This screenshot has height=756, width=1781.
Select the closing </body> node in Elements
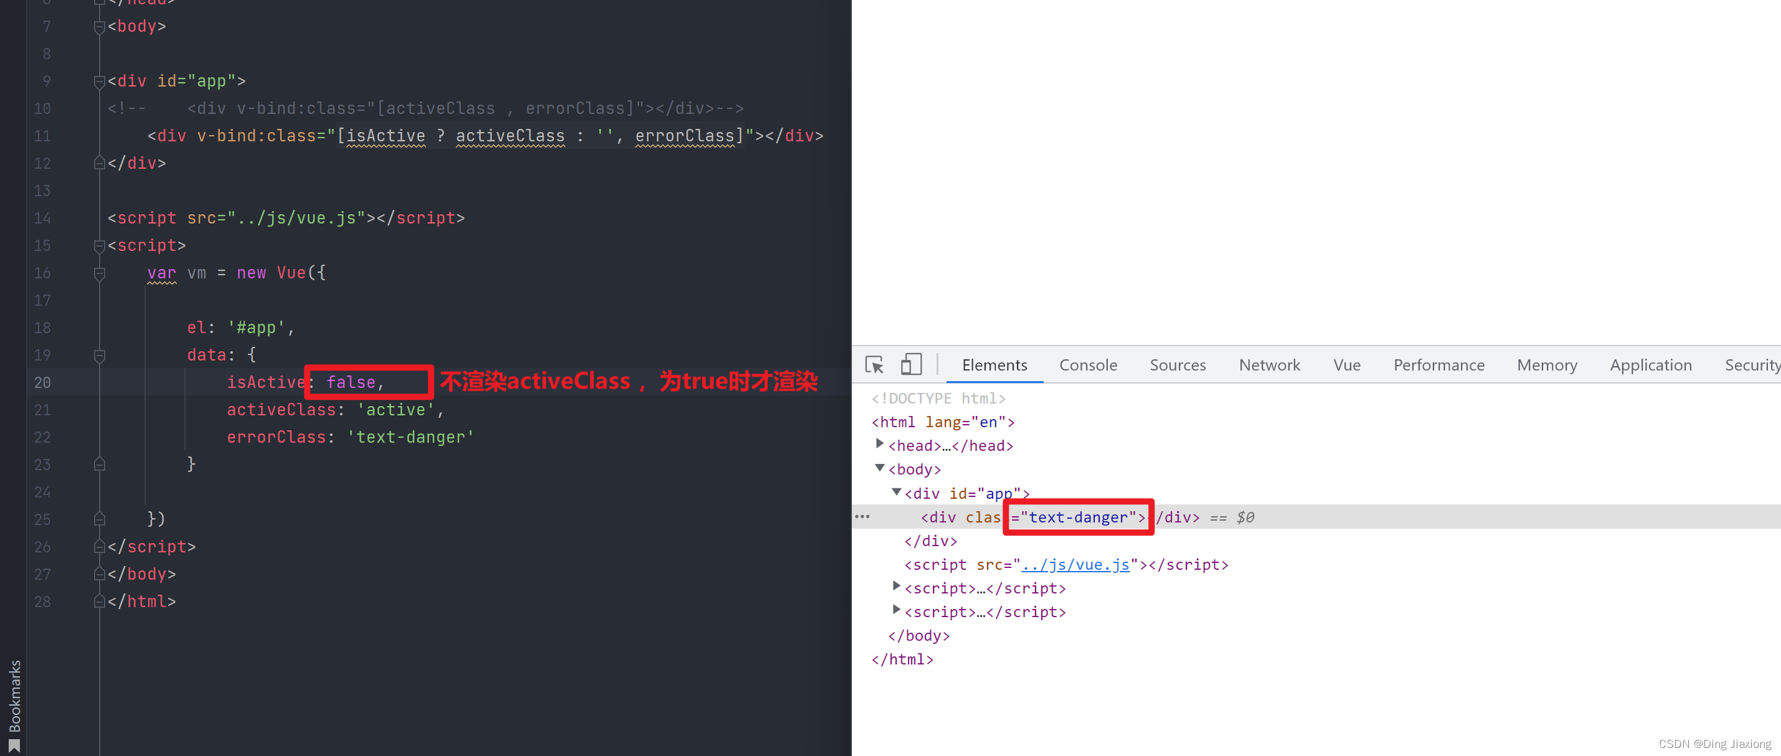(919, 636)
